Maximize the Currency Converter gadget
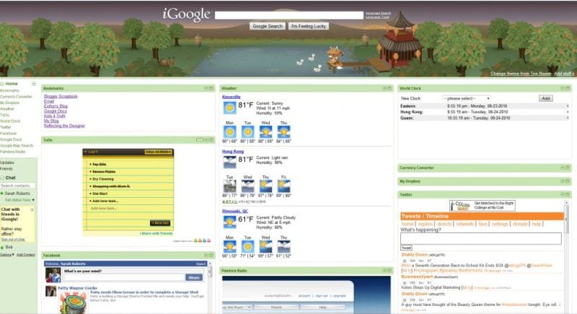Screen dimensions: 577x314 (568, 168)
